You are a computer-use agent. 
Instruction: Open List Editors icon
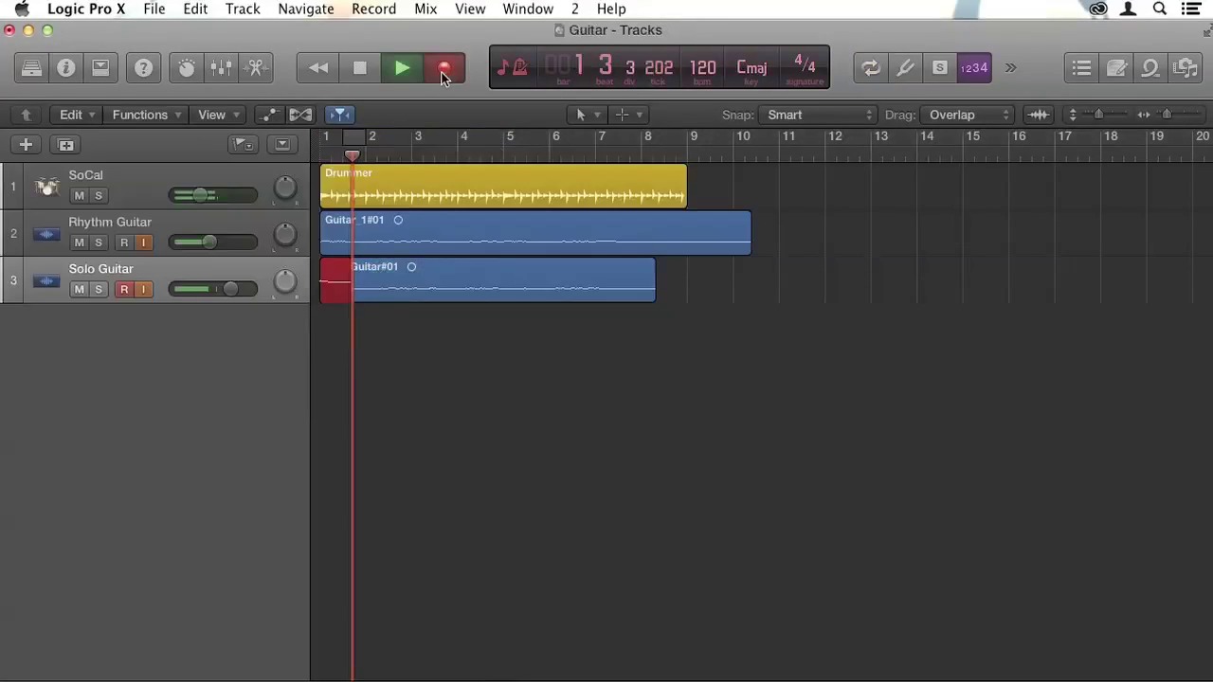pyautogui.click(x=1081, y=67)
